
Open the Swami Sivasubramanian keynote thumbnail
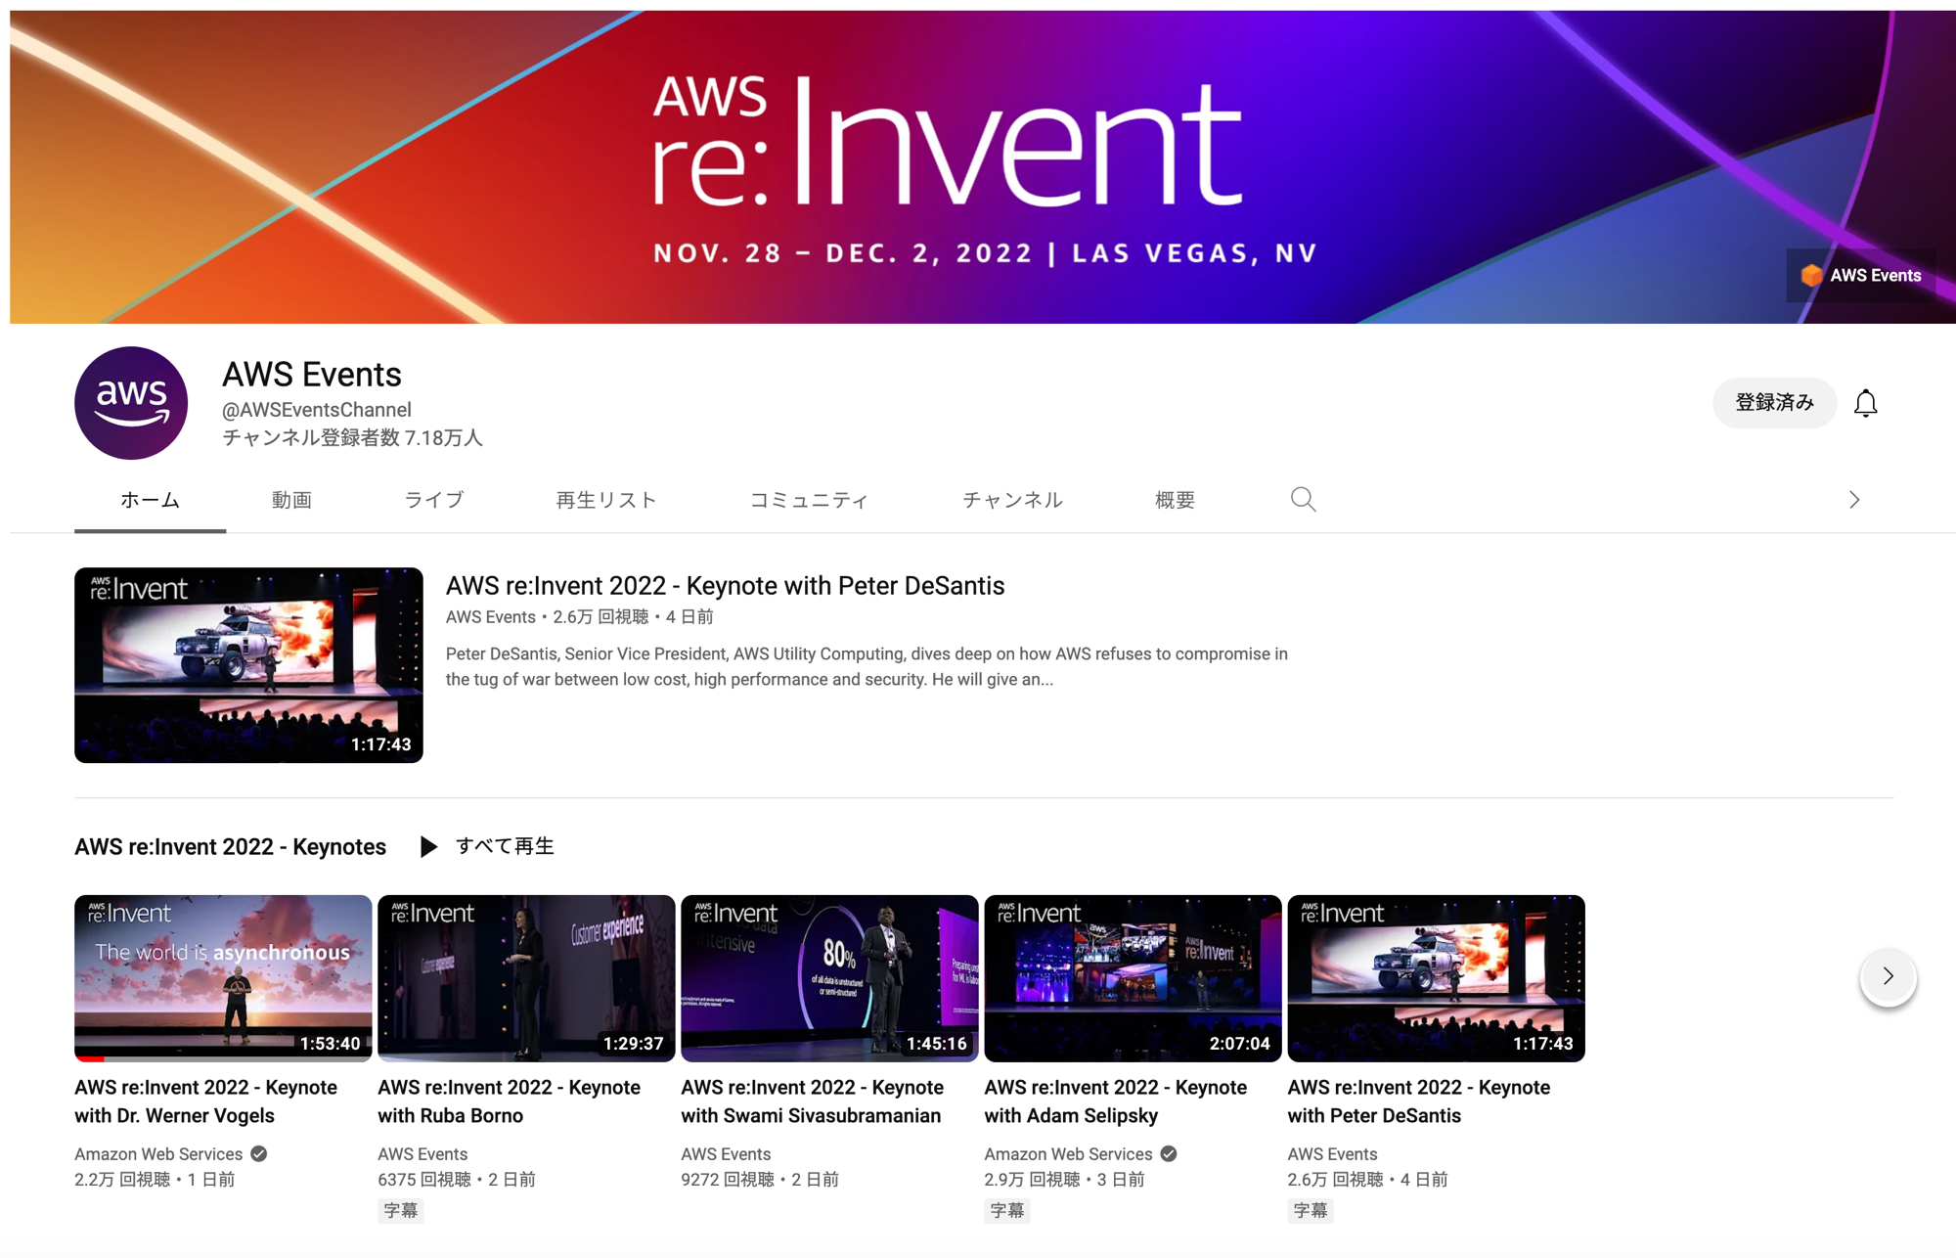828,977
